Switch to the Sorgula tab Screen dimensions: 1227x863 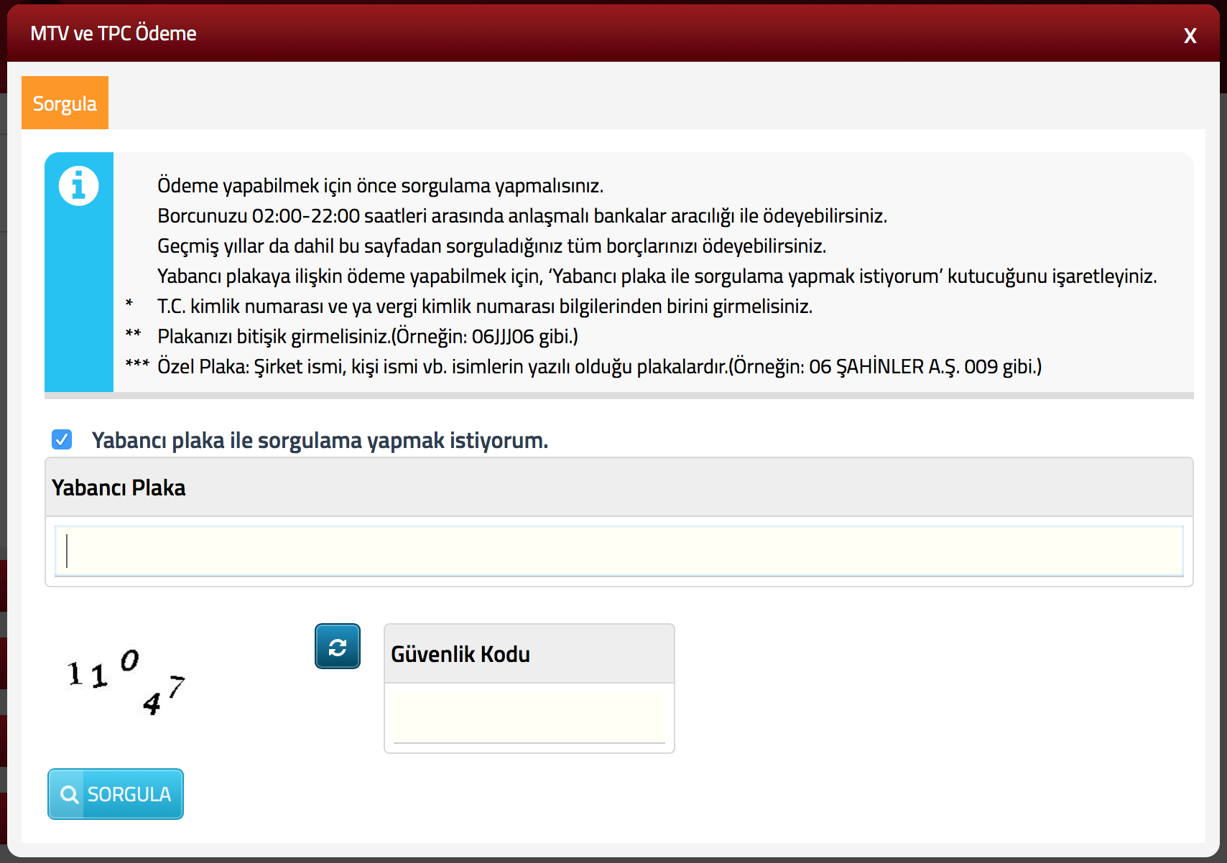tap(65, 102)
